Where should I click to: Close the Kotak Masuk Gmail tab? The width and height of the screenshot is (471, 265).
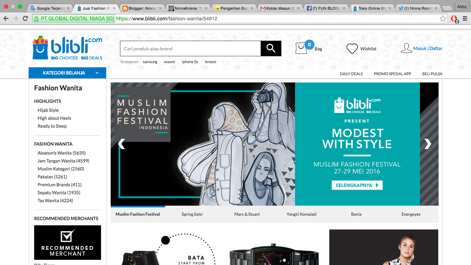(x=298, y=8)
